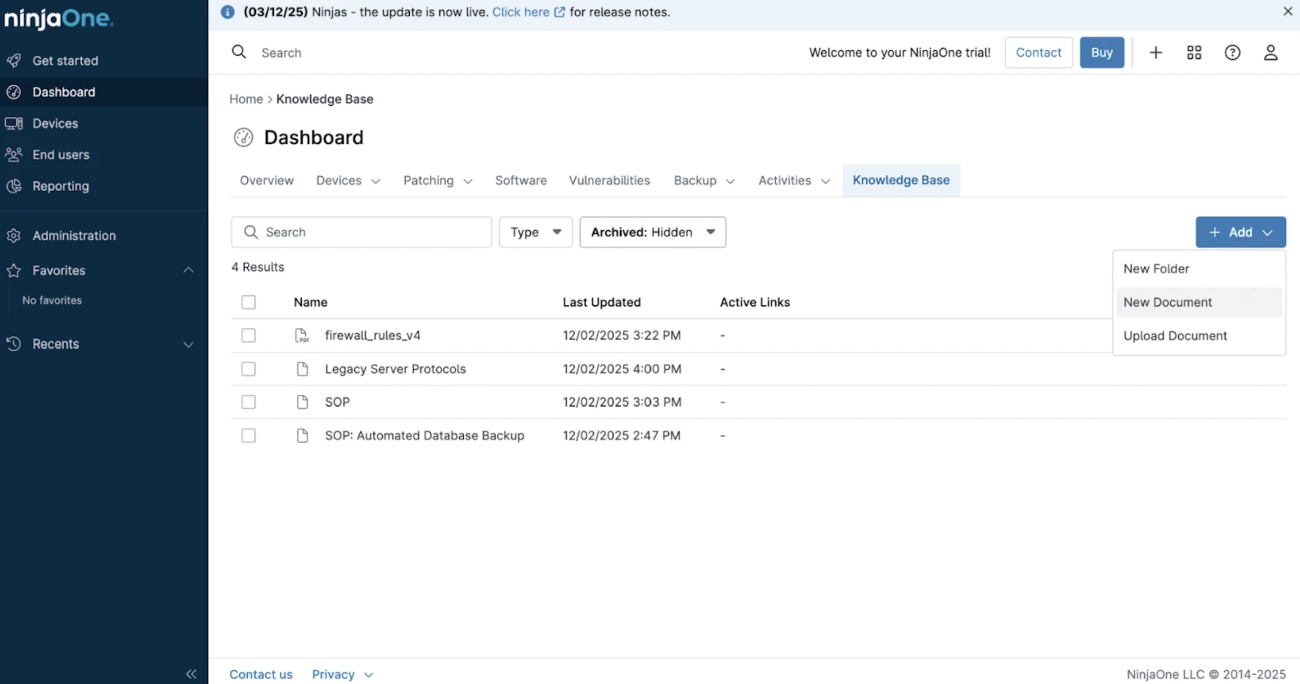Open the Archived: Hidden dropdown
This screenshot has width=1300, height=684.
coord(653,232)
